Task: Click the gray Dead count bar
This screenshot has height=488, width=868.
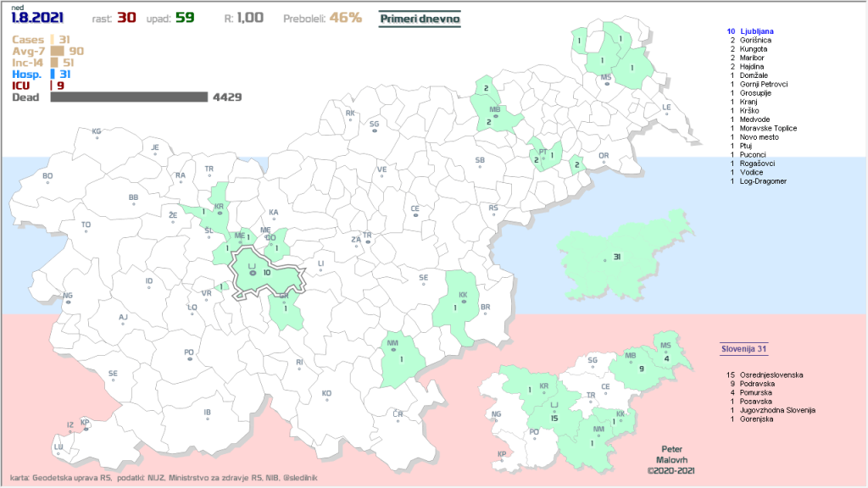Action: pyautogui.click(x=129, y=97)
